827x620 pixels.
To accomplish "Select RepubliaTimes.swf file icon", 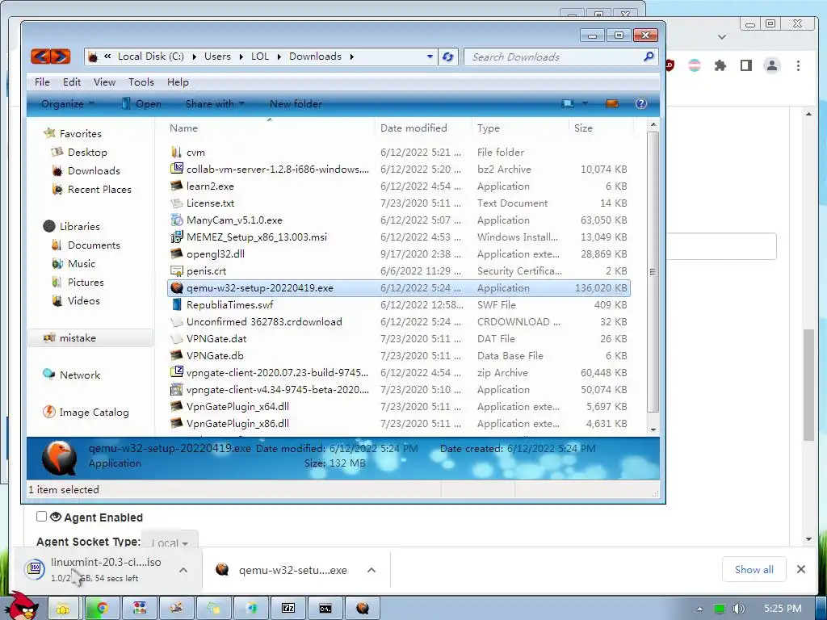I will [x=177, y=304].
